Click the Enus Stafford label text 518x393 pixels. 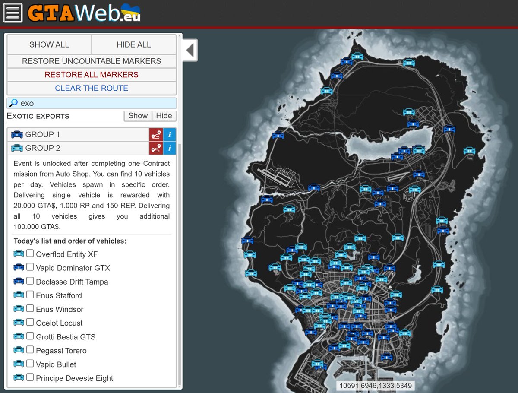click(x=59, y=295)
